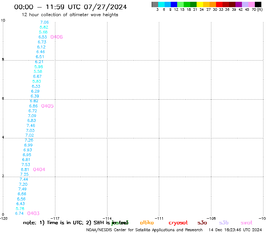The width and height of the screenshot is (266, 233).
Task: Click the wave height value 7.03
Action: (30, 130)
